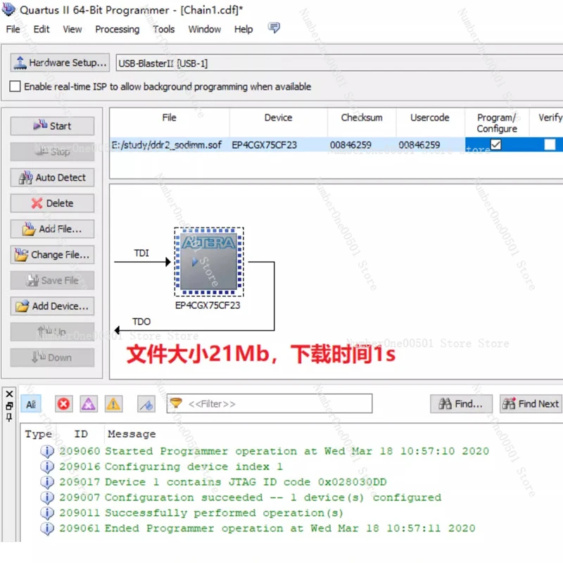Show all messages with the All filter
Image resolution: width=563 pixels, height=563 pixels.
coord(31,404)
